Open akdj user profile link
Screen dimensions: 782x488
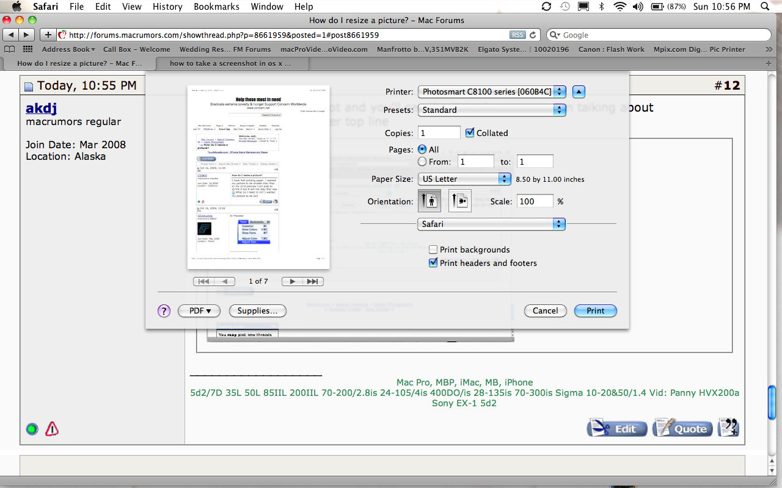tap(40, 108)
